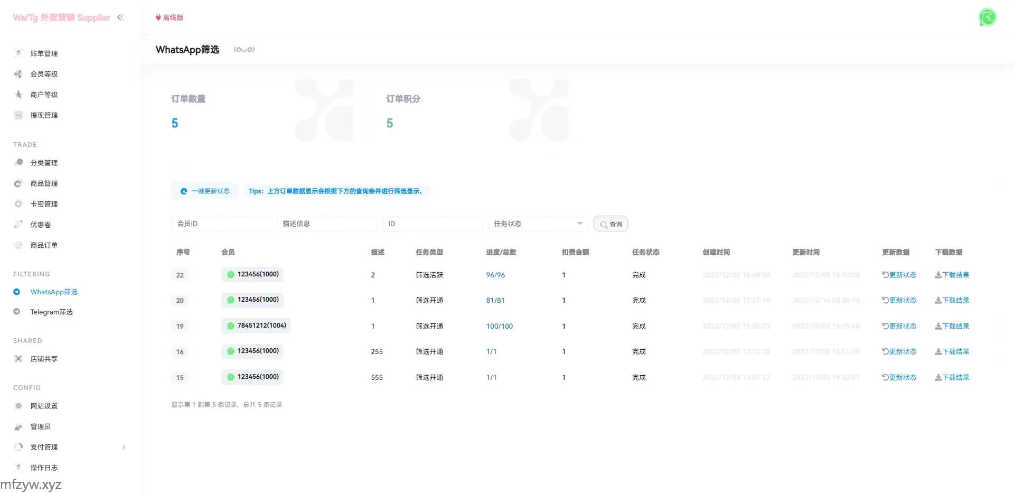Click the 商品管理 sidebar icon
Screen dimensions: 1014x493
point(18,183)
